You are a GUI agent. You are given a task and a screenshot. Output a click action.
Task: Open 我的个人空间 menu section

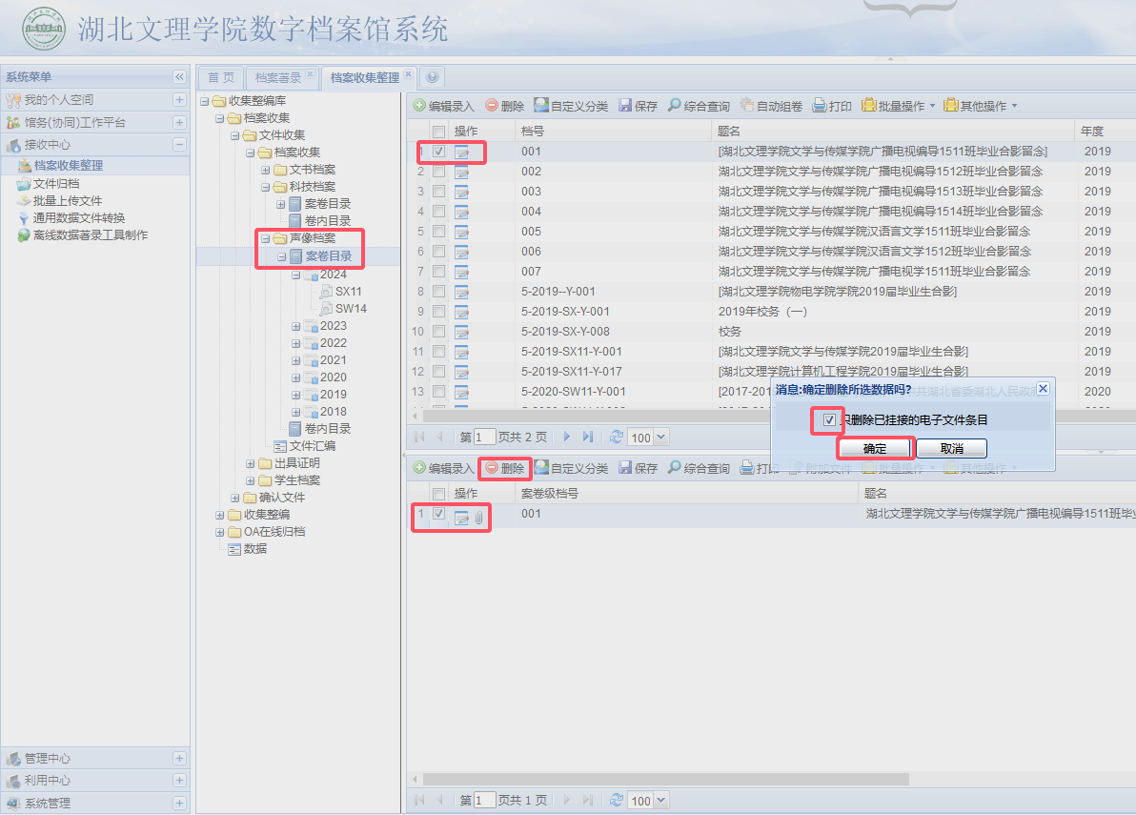click(x=95, y=100)
